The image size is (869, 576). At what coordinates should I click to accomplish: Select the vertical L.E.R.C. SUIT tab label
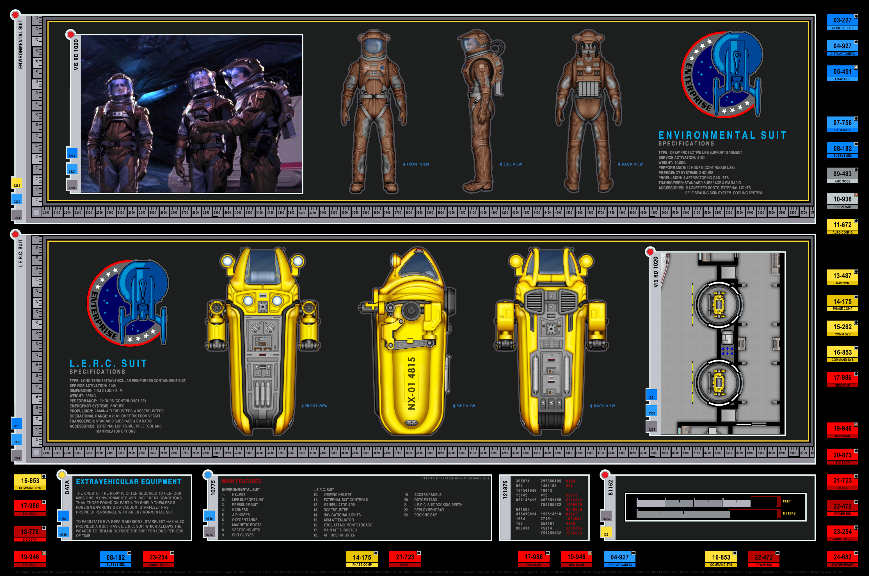click(20, 253)
